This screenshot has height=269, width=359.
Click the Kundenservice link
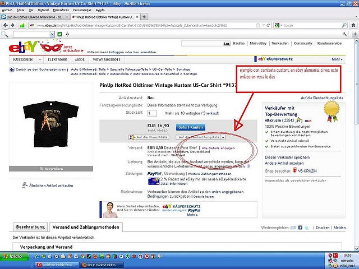(x=329, y=43)
